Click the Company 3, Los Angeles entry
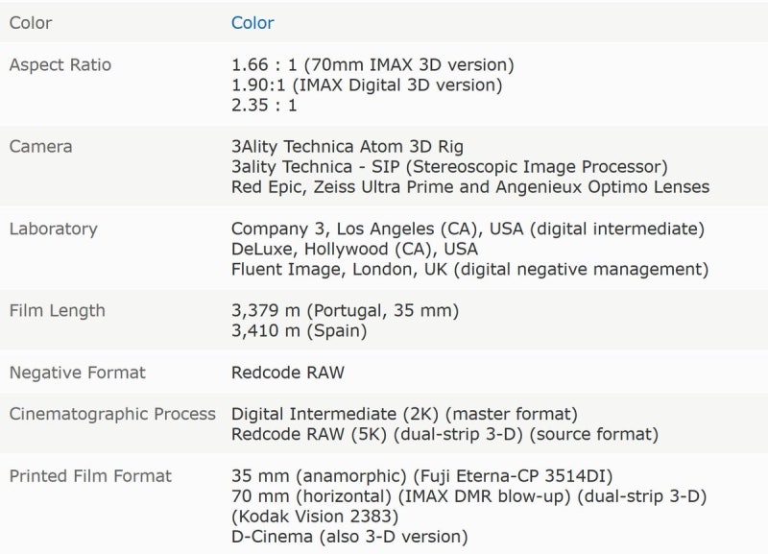Viewport: 768px width, 554px height. tap(468, 229)
